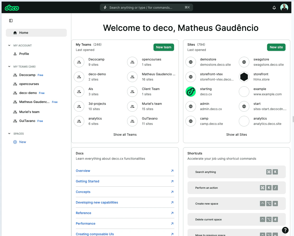Viewport: 294px width, 236px height.
Task: Click the search anything input field
Action: (146, 7)
